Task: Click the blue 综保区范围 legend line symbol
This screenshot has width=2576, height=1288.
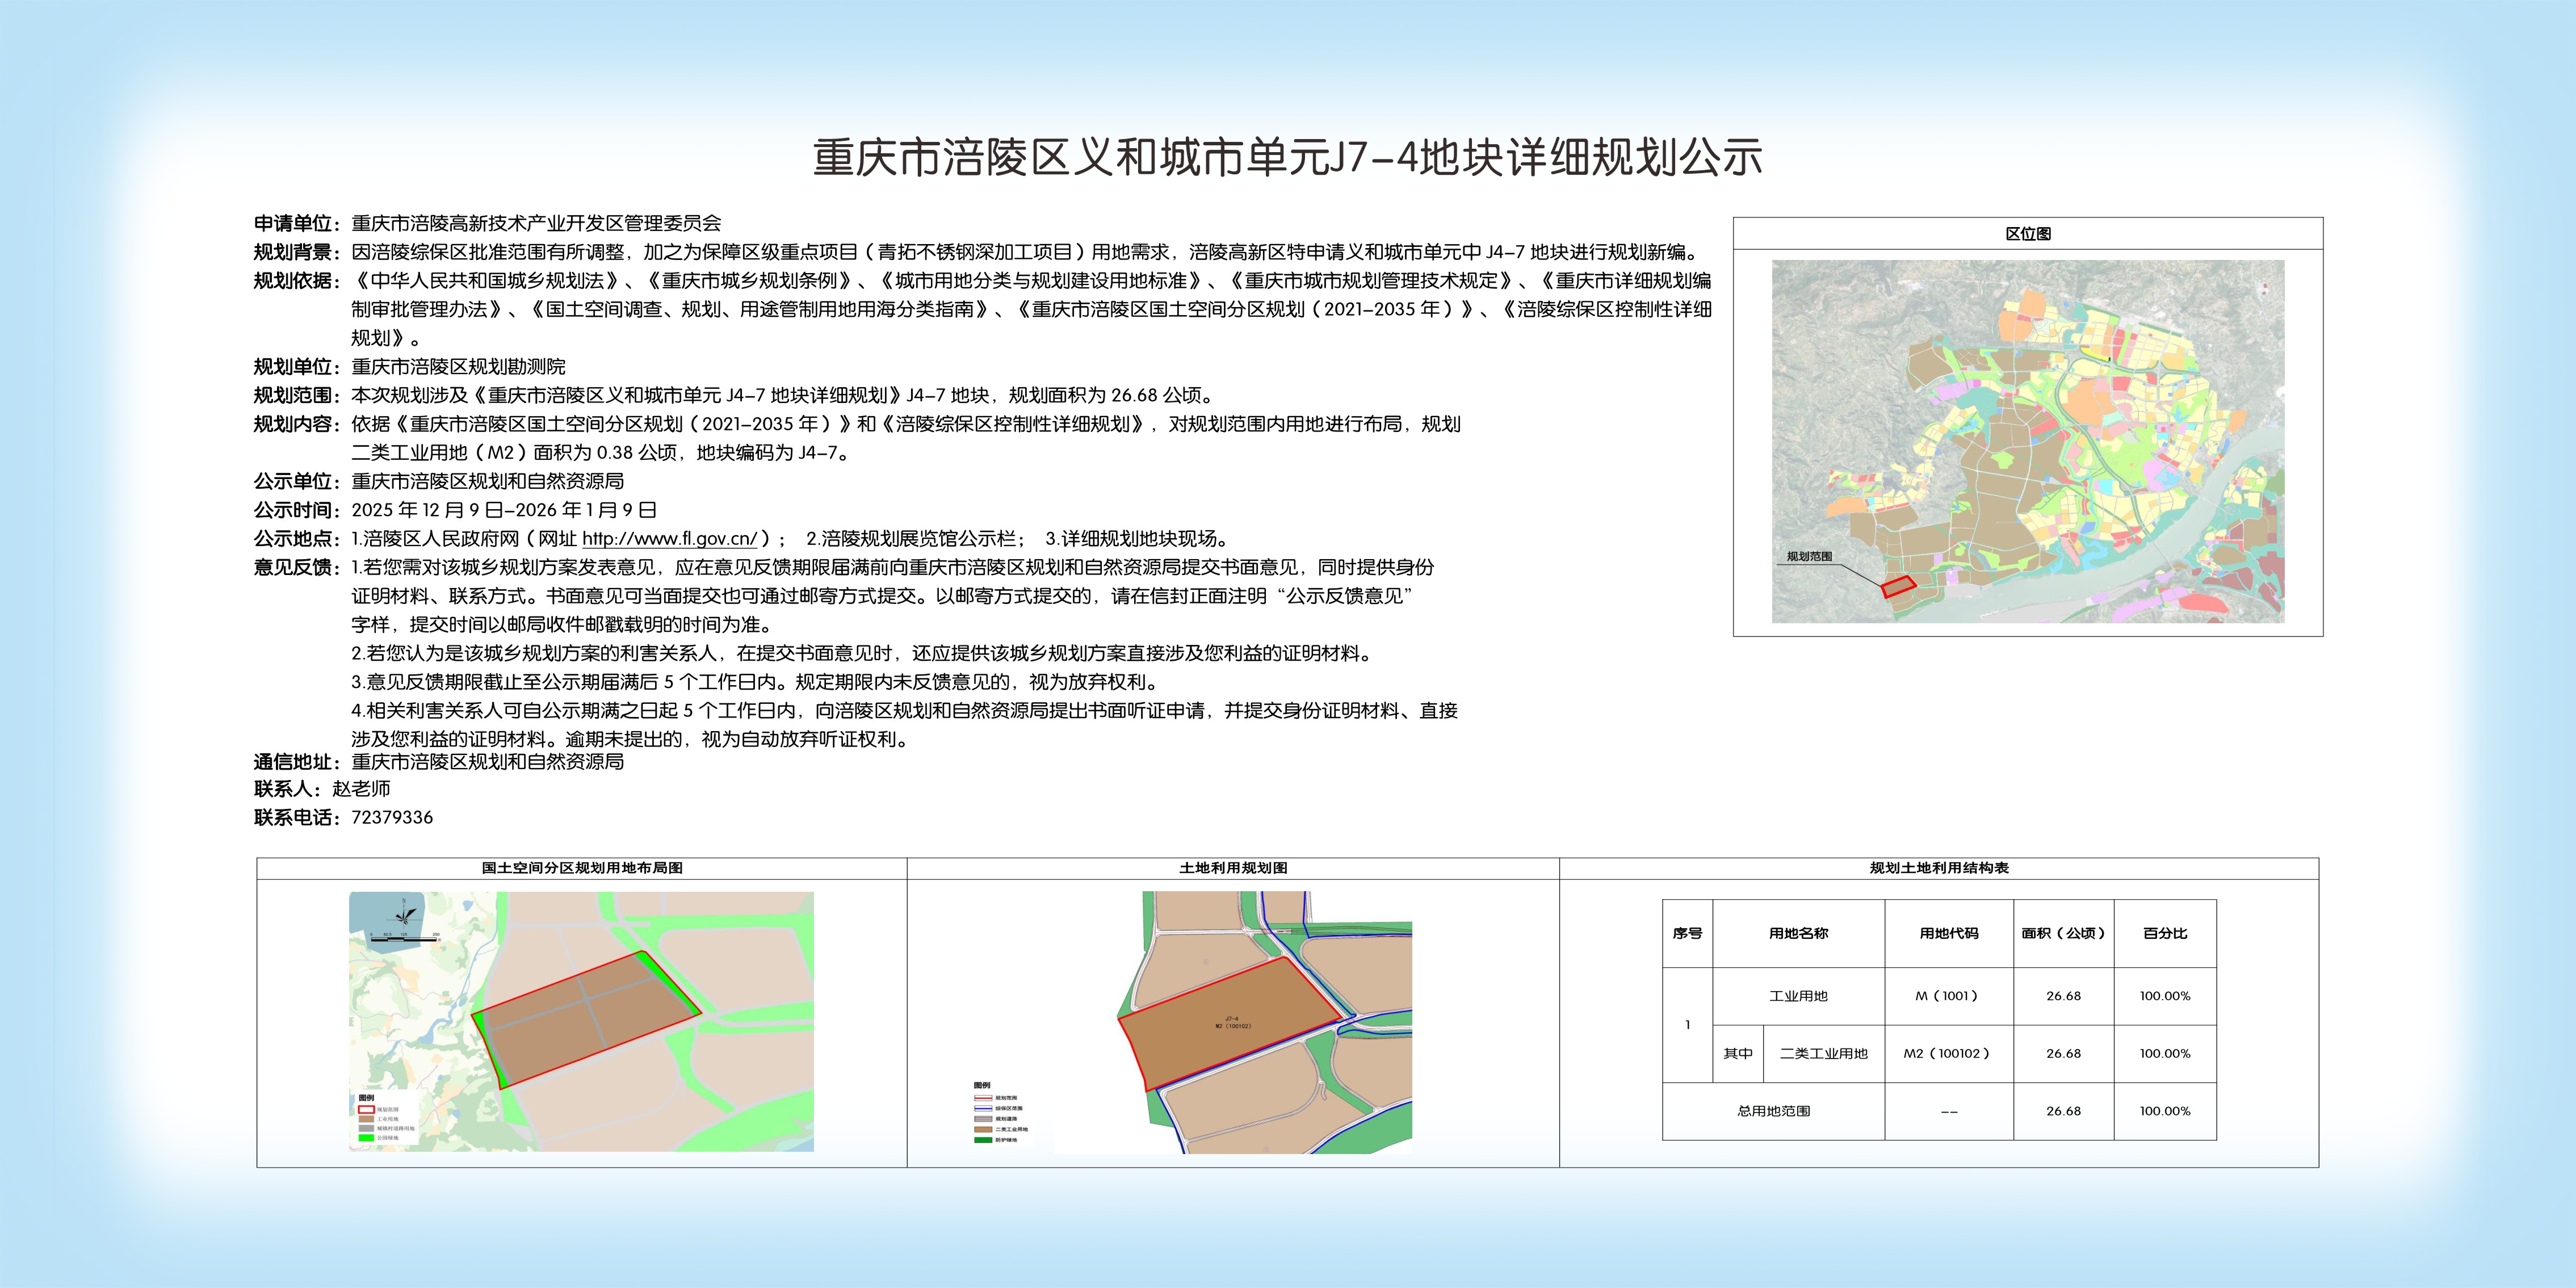Action: click(983, 1109)
